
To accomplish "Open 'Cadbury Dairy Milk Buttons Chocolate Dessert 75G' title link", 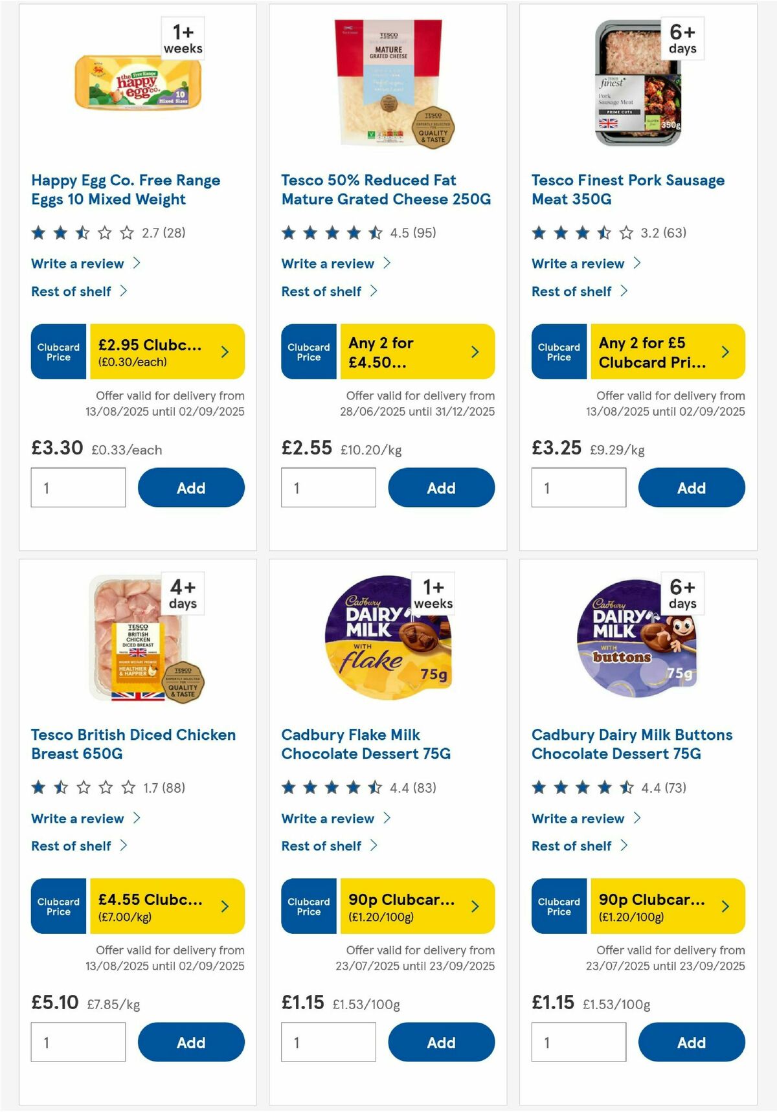I will tap(631, 744).
